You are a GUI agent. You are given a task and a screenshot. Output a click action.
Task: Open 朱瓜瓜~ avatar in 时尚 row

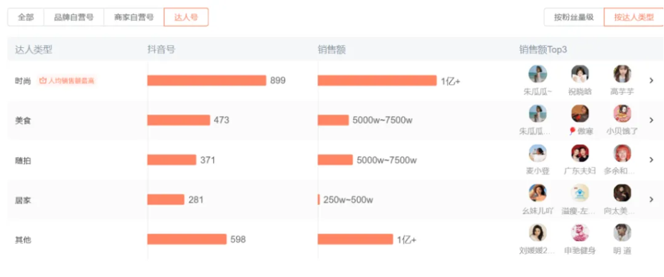coord(538,74)
